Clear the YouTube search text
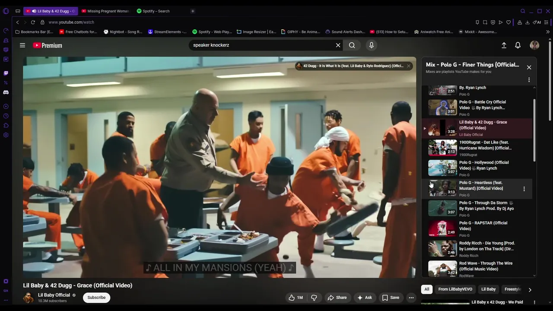The width and height of the screenshot is (553, 311). (338, 45)
